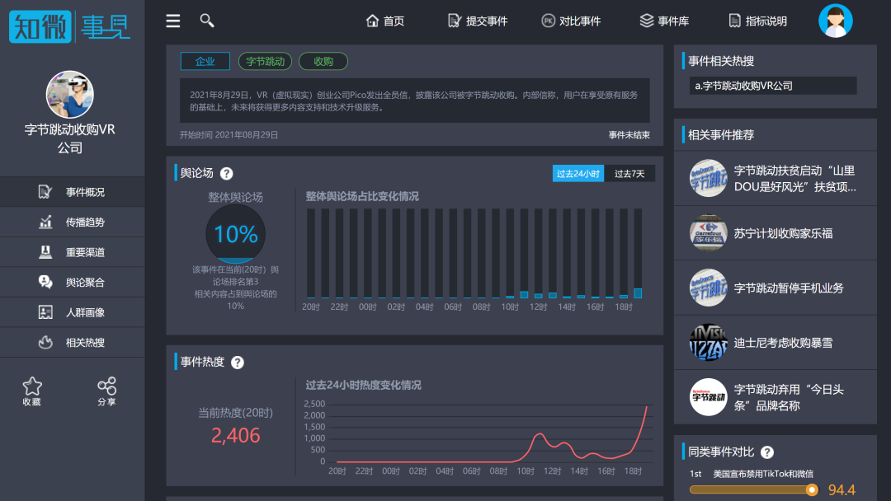891x501 pixels.
Task: Click the 相关热搜 flame icon
Action: tap(45, 342)
